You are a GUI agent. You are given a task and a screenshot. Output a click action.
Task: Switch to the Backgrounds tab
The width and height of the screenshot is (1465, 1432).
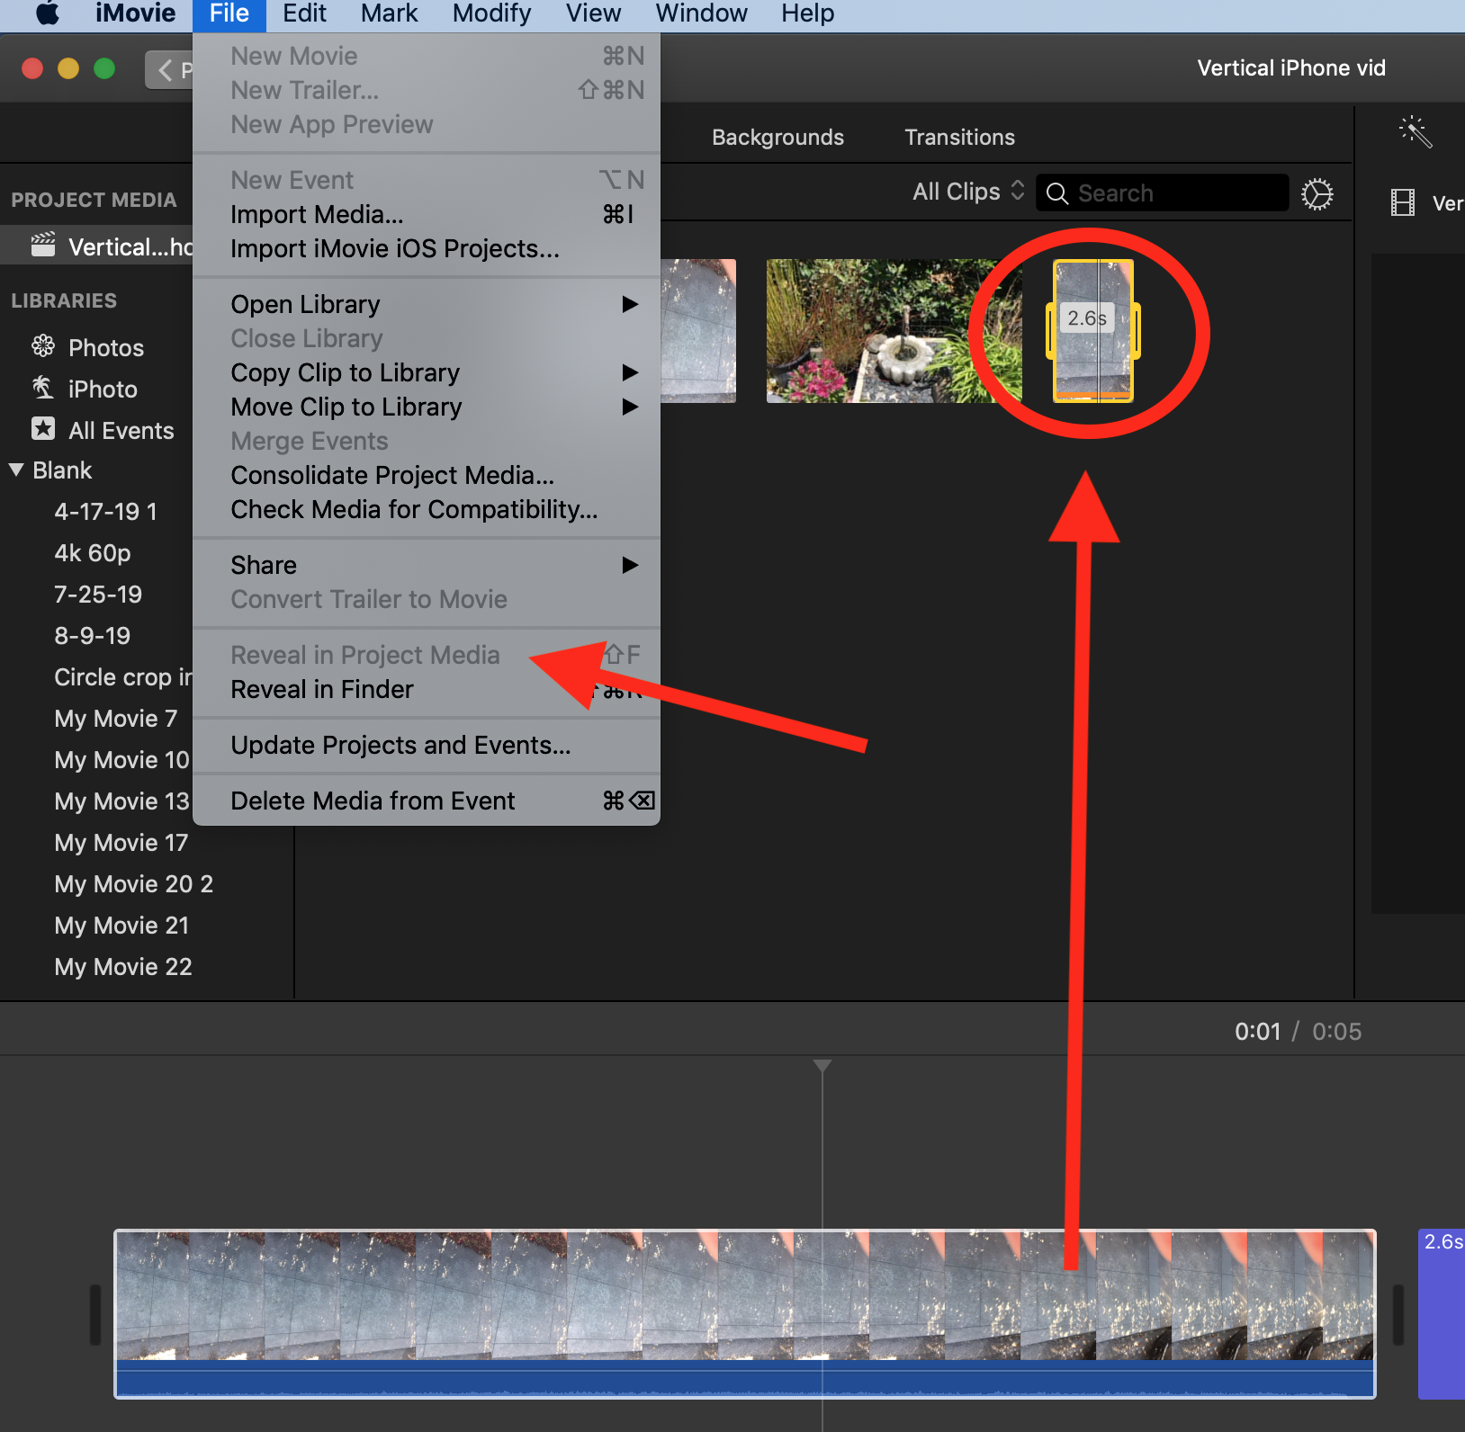click(777, 137)
